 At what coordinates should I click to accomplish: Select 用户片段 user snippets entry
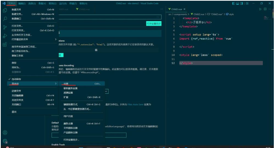tap(82, 116)
